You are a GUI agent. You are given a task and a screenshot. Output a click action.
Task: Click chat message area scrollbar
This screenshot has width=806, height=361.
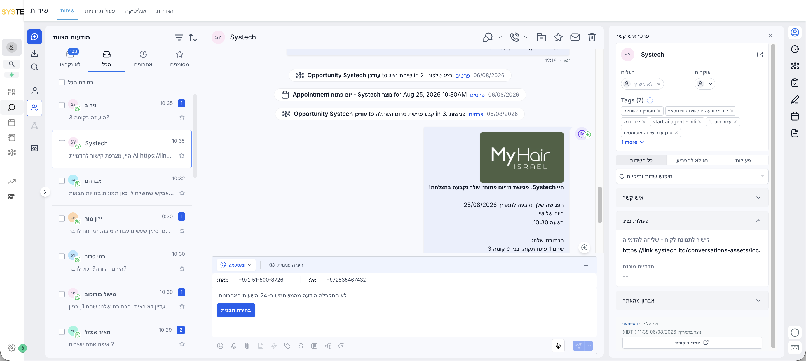(x=599, y=205)
